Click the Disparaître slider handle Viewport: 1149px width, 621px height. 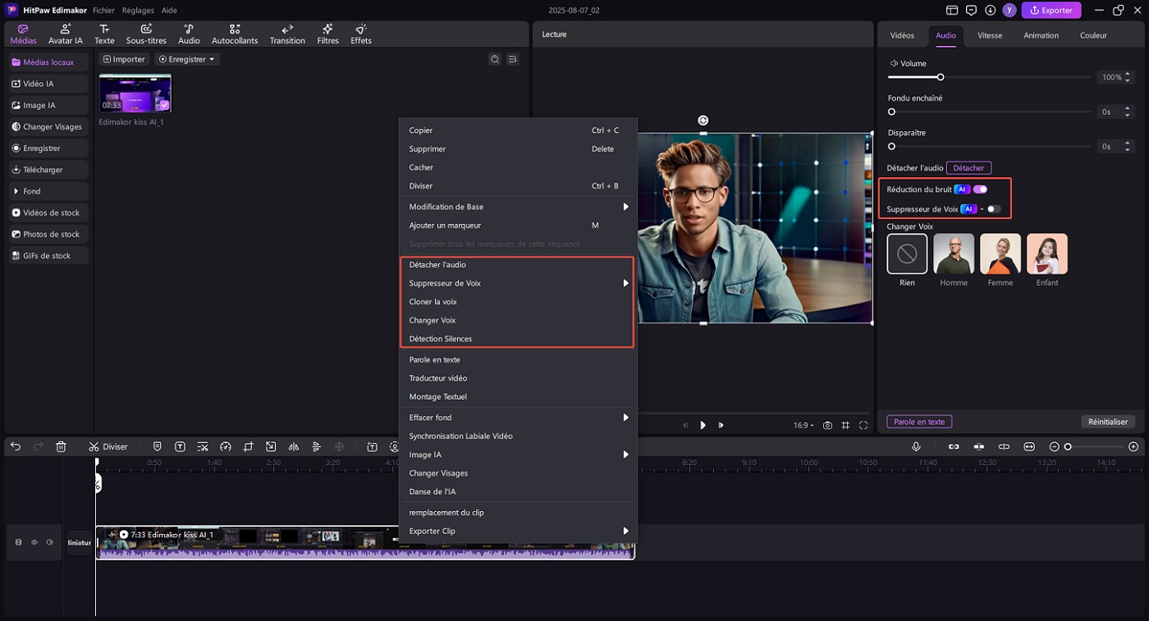point(891,146)
